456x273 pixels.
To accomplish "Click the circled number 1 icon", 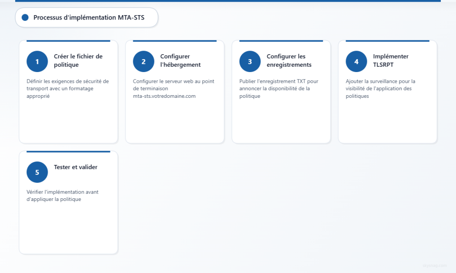I will pyautogui.click(x=37, y=61).
